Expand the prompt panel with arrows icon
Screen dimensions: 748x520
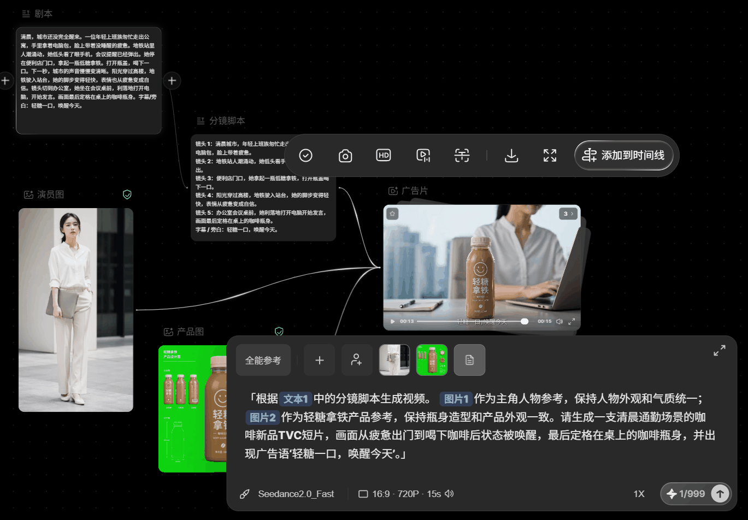click(x=720, y=351)
